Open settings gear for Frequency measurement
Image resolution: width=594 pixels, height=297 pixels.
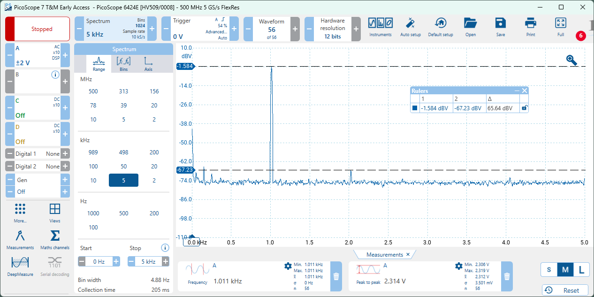click(288, 266)
